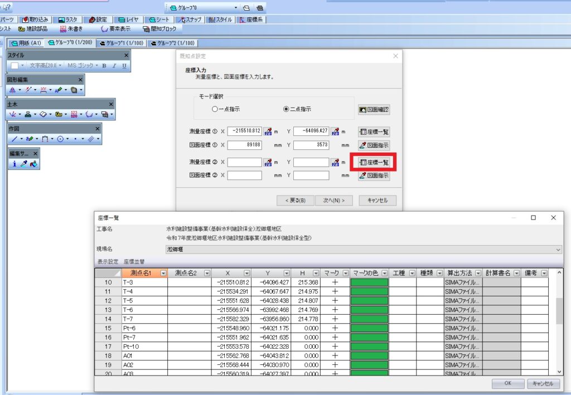Click the mirror tool in the 図形編集 panel
Image resolution: width=571 pixels, height=395 pixels.
[13, 90]
